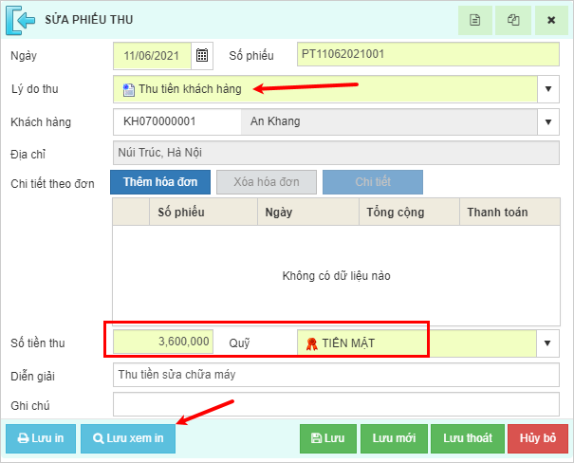The height and width of the screenshot is (463, 574).
Task: Click the Số tiền thu amount field
Action: coord(163,342)
